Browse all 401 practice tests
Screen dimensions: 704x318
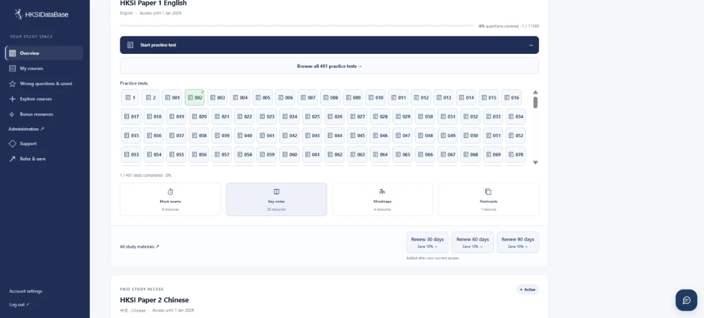click(x=329, y=66)
